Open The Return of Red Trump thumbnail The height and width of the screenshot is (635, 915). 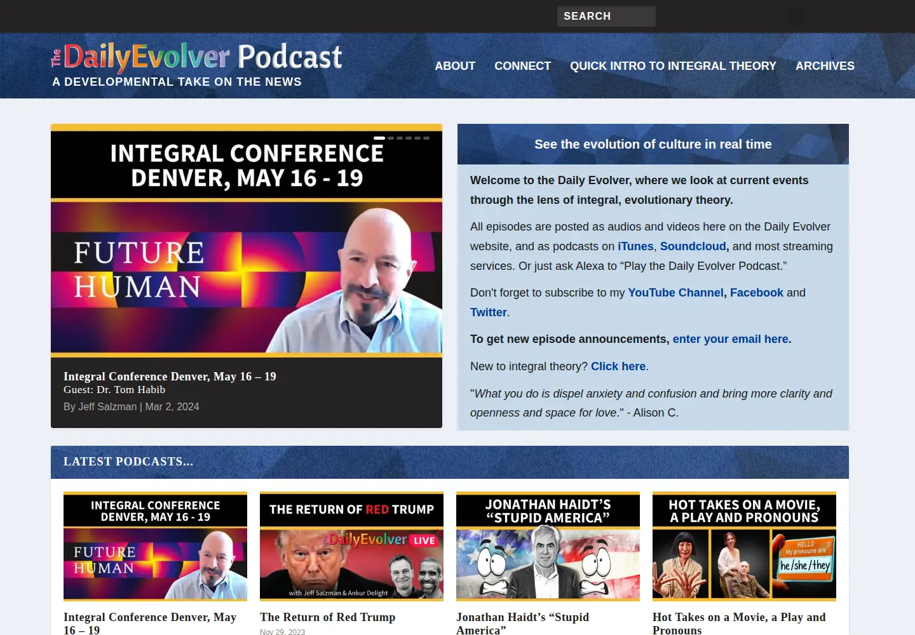(351, 546)
